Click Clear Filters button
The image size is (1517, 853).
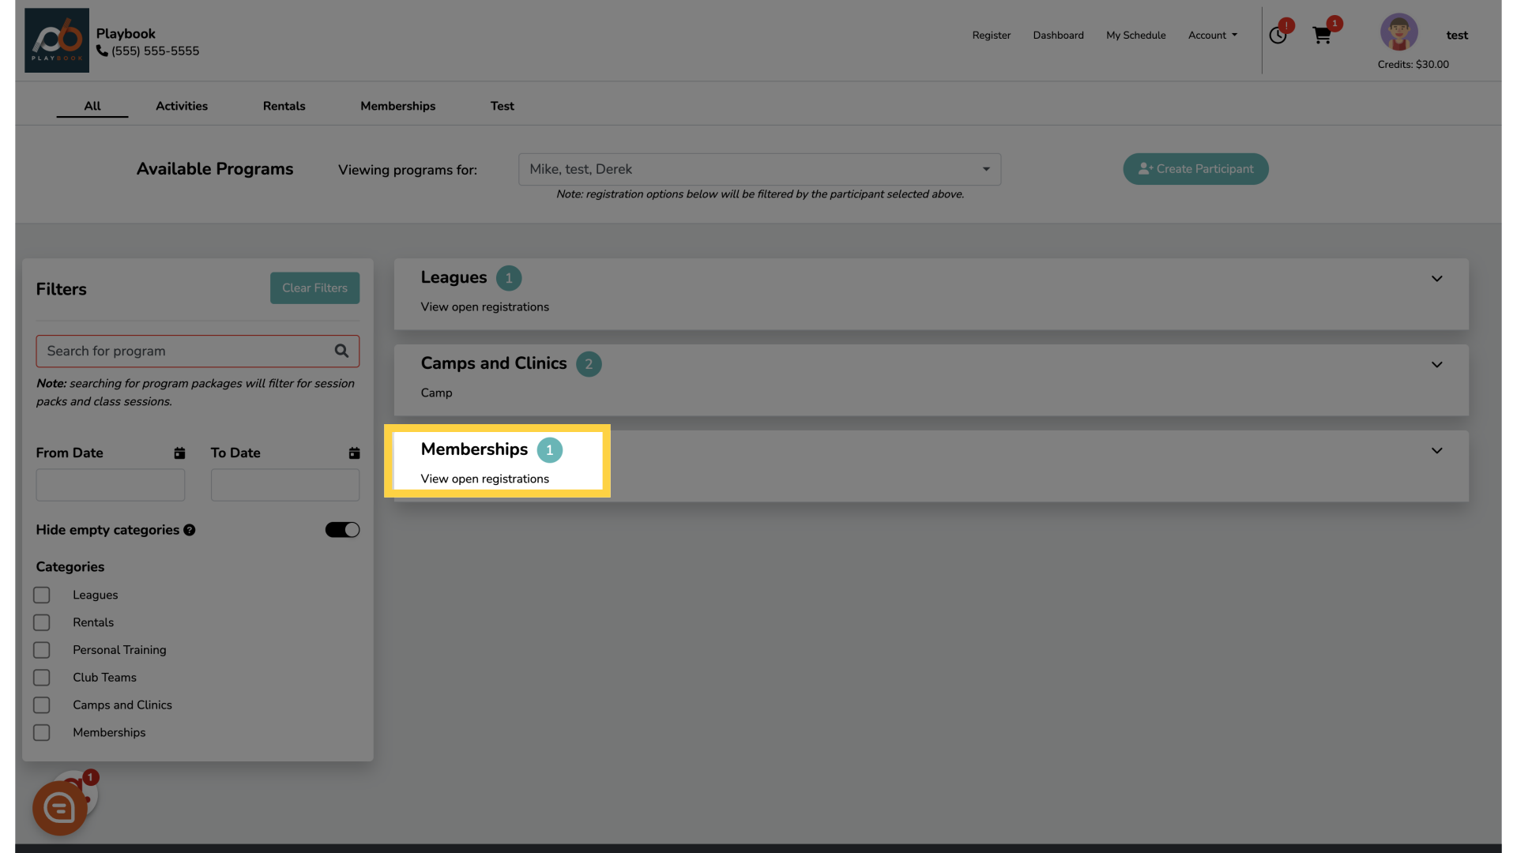click(314, 287)
